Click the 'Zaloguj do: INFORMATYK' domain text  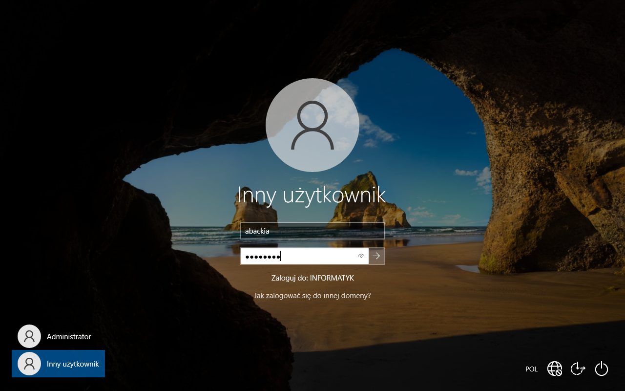click(x=312, y=278)
